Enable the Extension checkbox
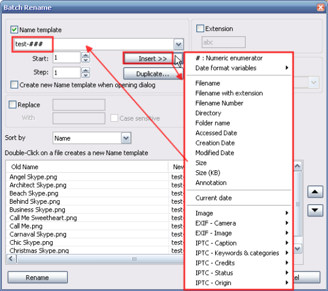 point(200,28)
